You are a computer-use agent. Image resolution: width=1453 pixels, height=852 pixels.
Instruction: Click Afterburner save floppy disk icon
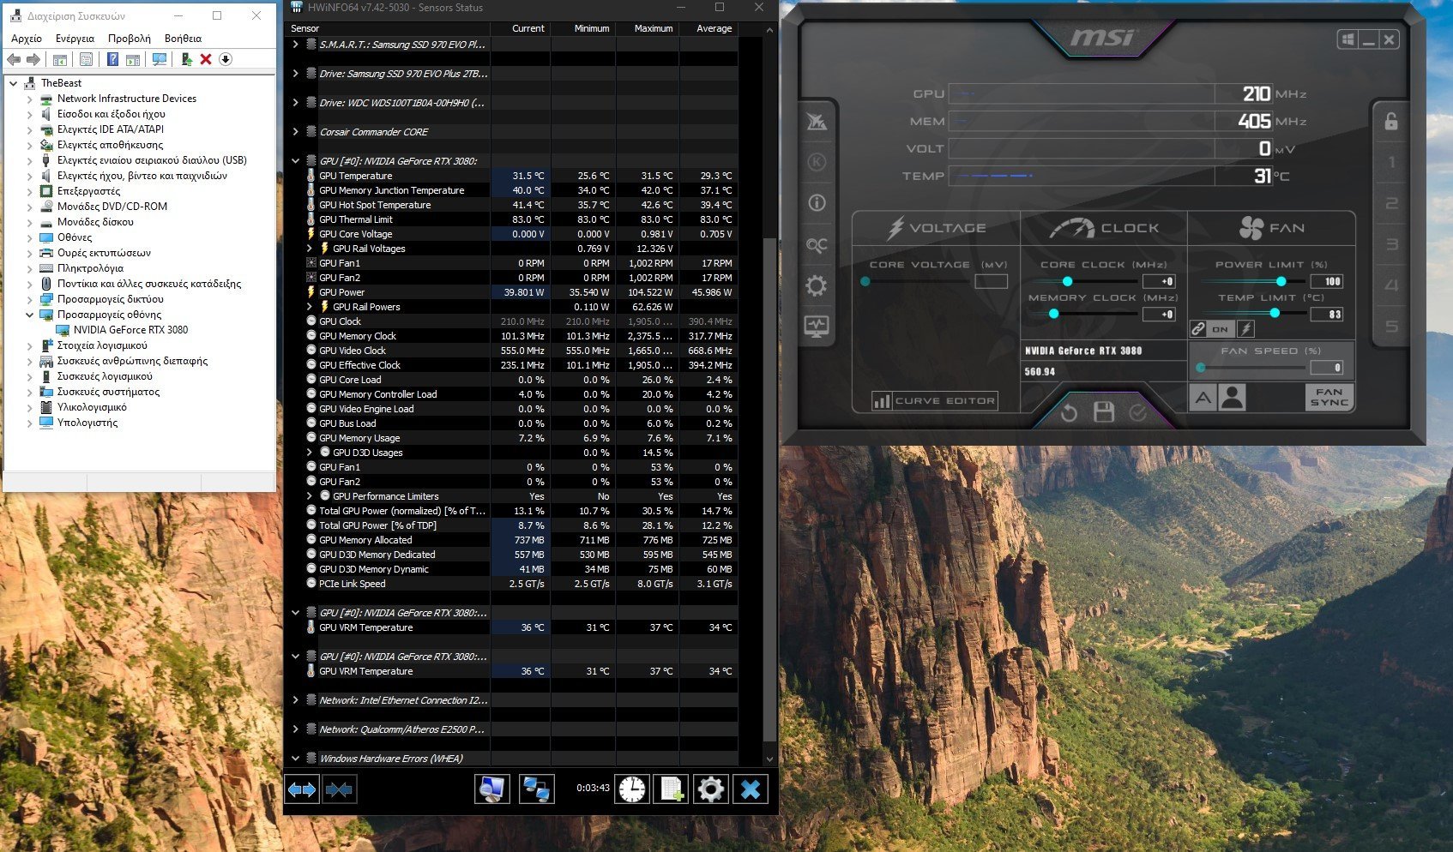1104,413
